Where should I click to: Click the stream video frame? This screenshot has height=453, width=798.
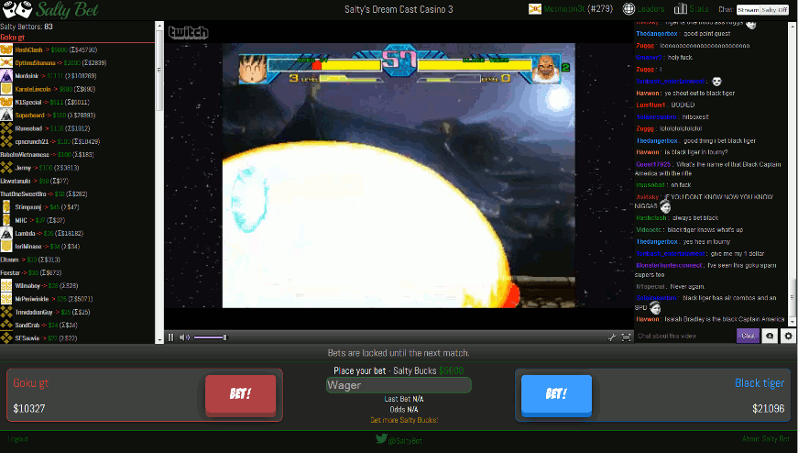pyautogui.click(x=399, y=175)
